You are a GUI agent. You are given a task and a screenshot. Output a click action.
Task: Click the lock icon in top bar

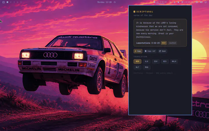click(178, 2)
